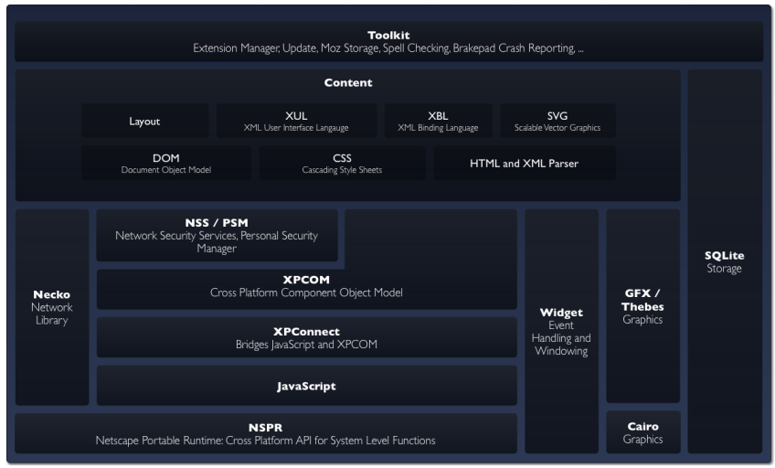Select the XPConnect block

[x=306, y=337]
